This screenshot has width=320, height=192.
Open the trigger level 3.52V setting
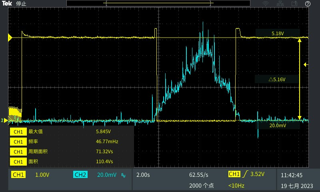coord(257,174)
